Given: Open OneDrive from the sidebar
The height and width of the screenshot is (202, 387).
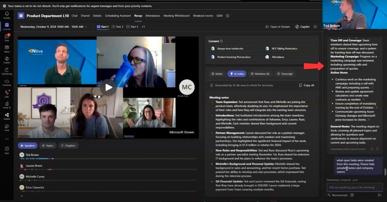Looking at the screenshot, I should (7, 82).
